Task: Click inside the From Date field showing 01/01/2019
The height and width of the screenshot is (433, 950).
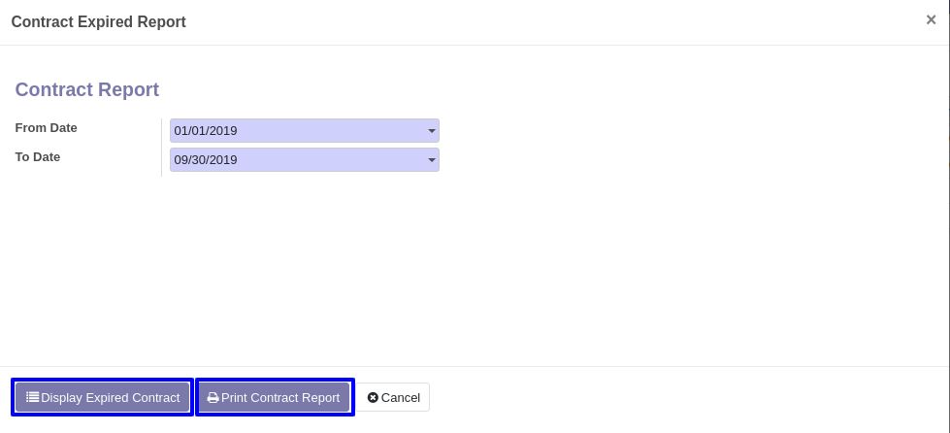Action: tap(304, 131)
